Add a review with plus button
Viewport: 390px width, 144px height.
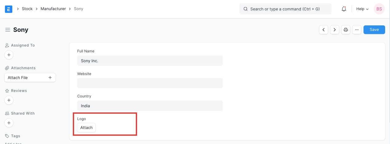[9, 100]
